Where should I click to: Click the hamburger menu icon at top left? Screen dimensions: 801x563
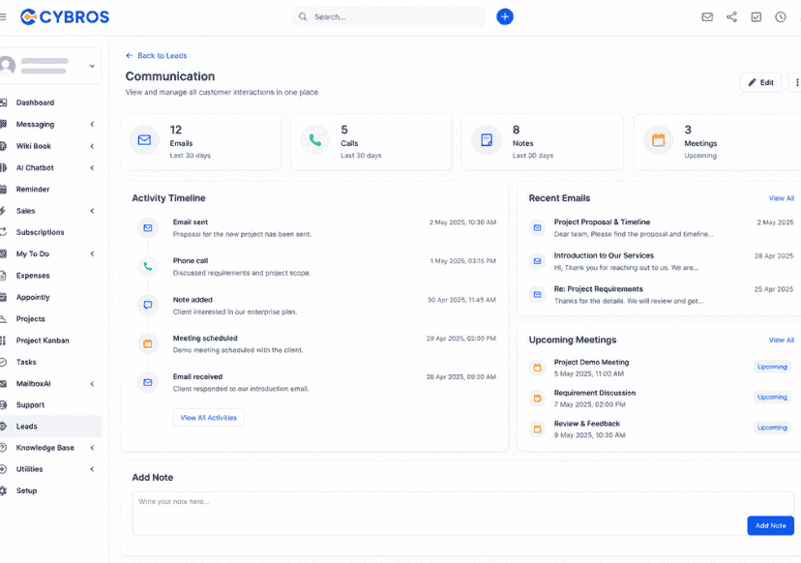3,16
